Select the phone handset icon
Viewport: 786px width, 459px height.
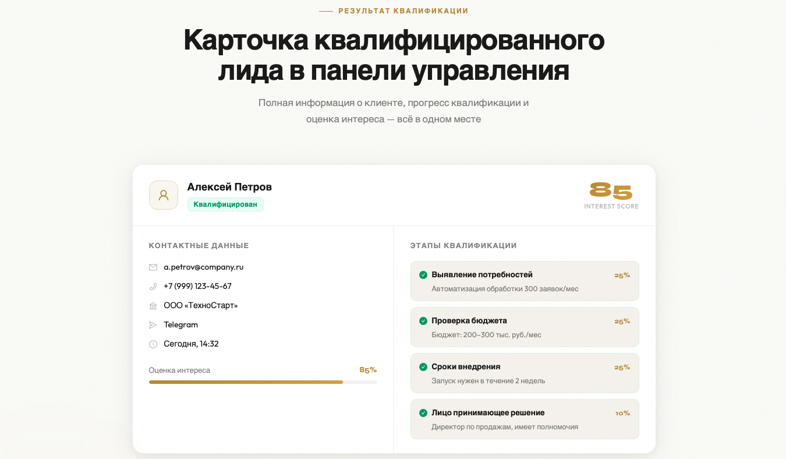(x=153, y=286)
